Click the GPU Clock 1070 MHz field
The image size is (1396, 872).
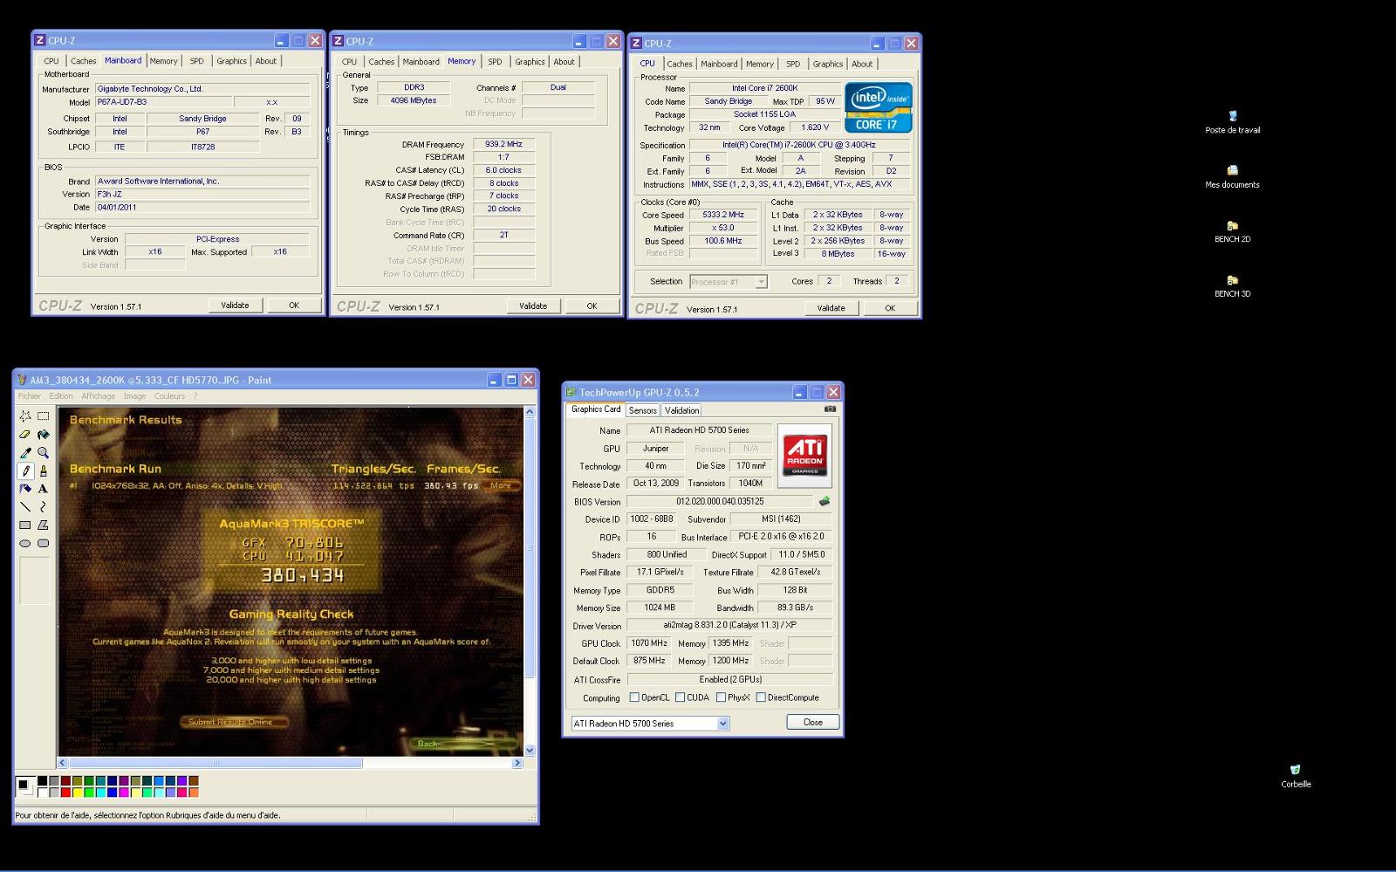click(x=648, y=643)
